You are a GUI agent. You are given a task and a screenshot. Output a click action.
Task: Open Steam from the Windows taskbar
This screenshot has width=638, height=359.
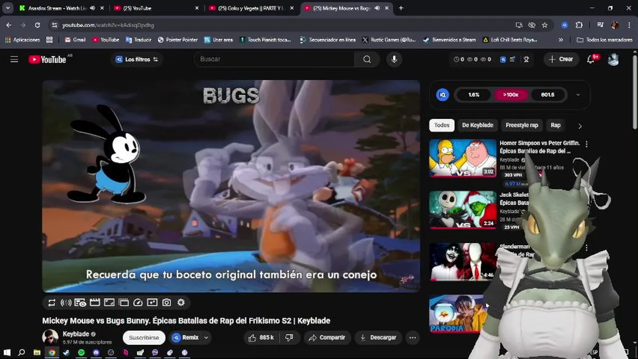tap(66, 353)
